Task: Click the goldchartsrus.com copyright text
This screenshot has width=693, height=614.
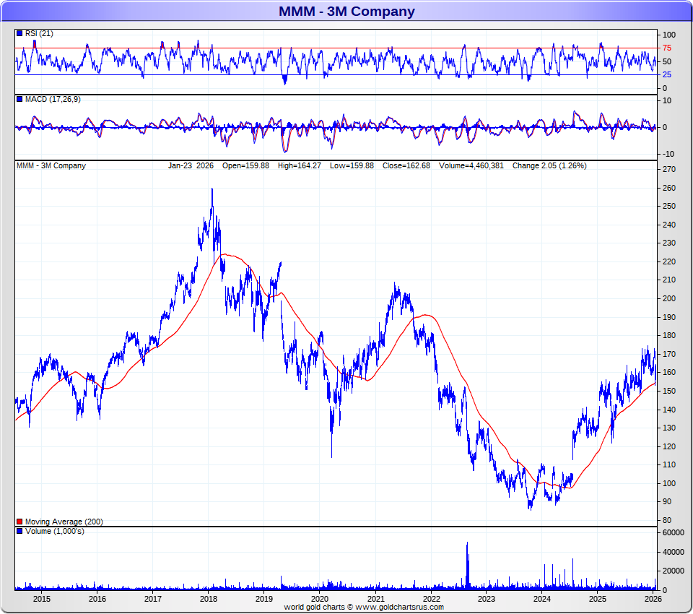Action: [x=364, y=607]
